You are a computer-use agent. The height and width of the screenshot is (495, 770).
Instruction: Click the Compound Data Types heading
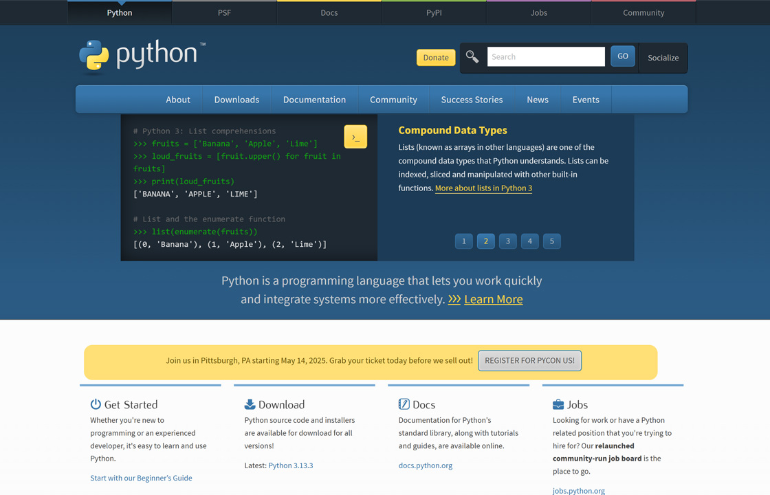(453, 130)
